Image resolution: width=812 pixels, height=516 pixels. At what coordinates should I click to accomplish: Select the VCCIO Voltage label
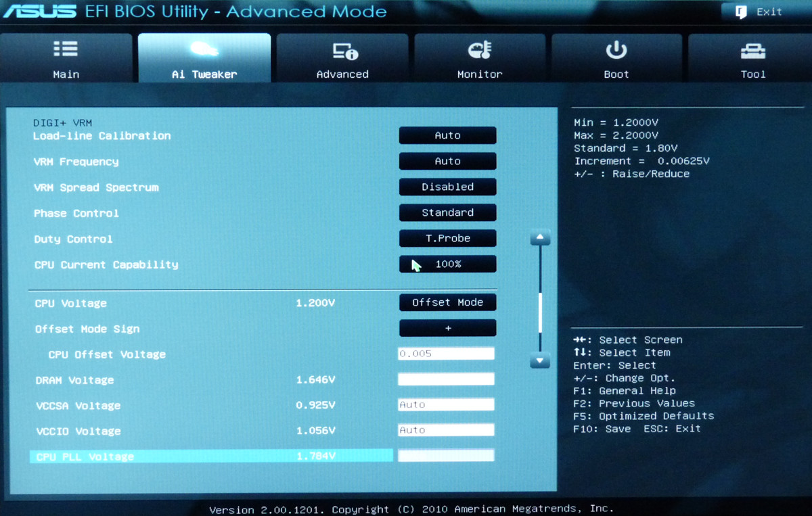[x=78, y=431]
